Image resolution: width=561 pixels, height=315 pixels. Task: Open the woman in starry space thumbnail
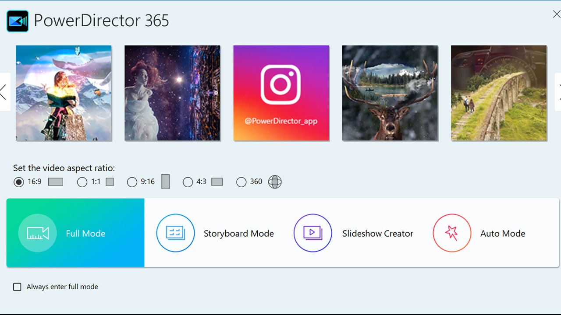coord(172,93)
